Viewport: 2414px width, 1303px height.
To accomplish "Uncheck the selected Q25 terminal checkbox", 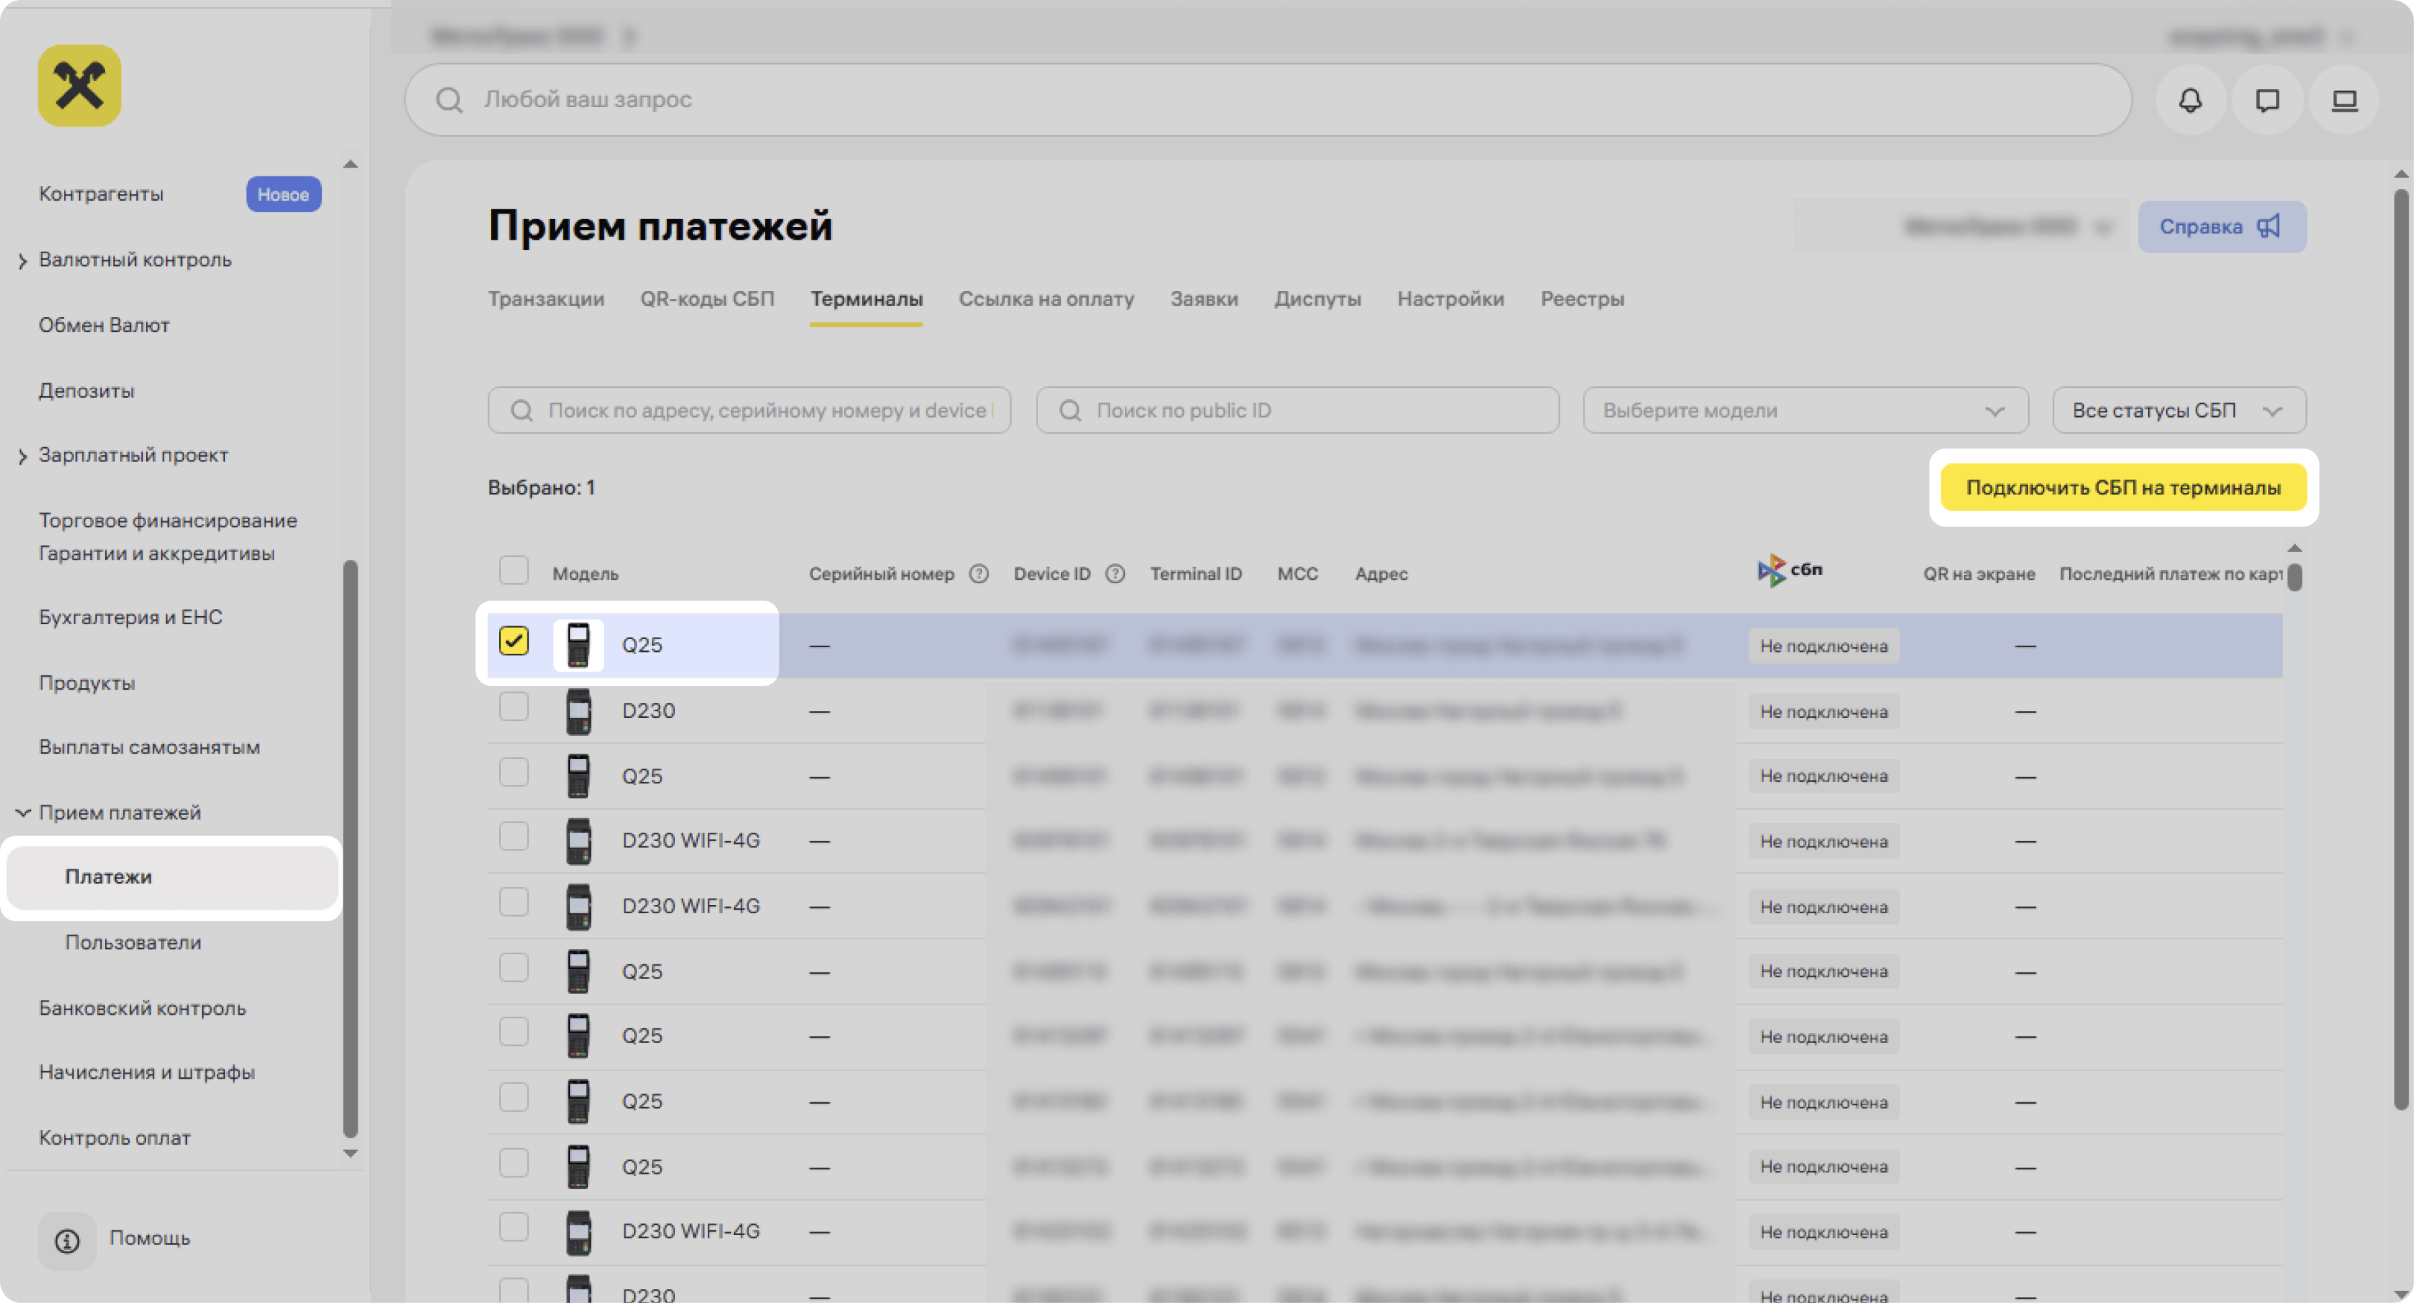I will 513,642.
